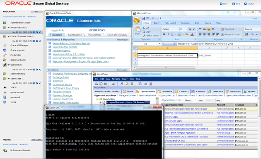Open the Opportunities Menu dropdown in Siebel
The height and width of the screenshot is (159, 261).
point(188,100)
